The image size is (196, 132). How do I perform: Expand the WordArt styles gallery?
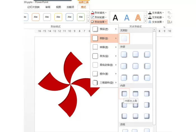tap(145, 21)
